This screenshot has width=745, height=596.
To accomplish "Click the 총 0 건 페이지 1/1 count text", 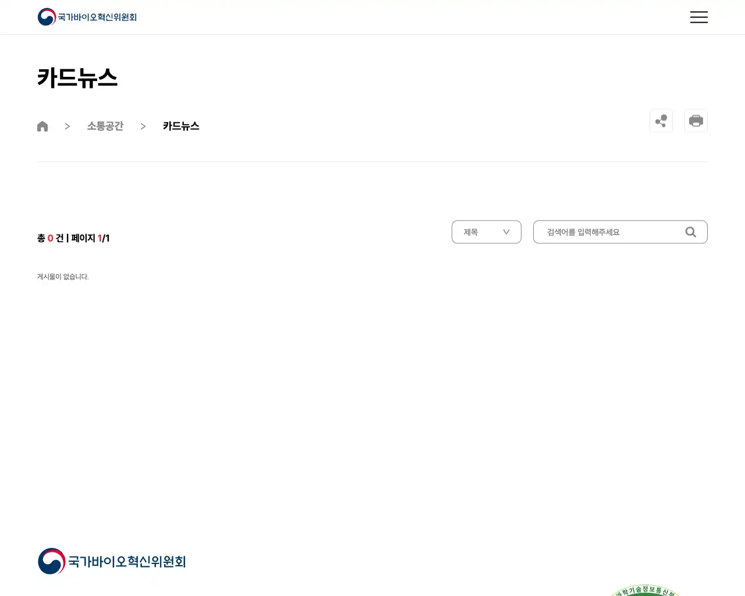I will click(73, 238).
